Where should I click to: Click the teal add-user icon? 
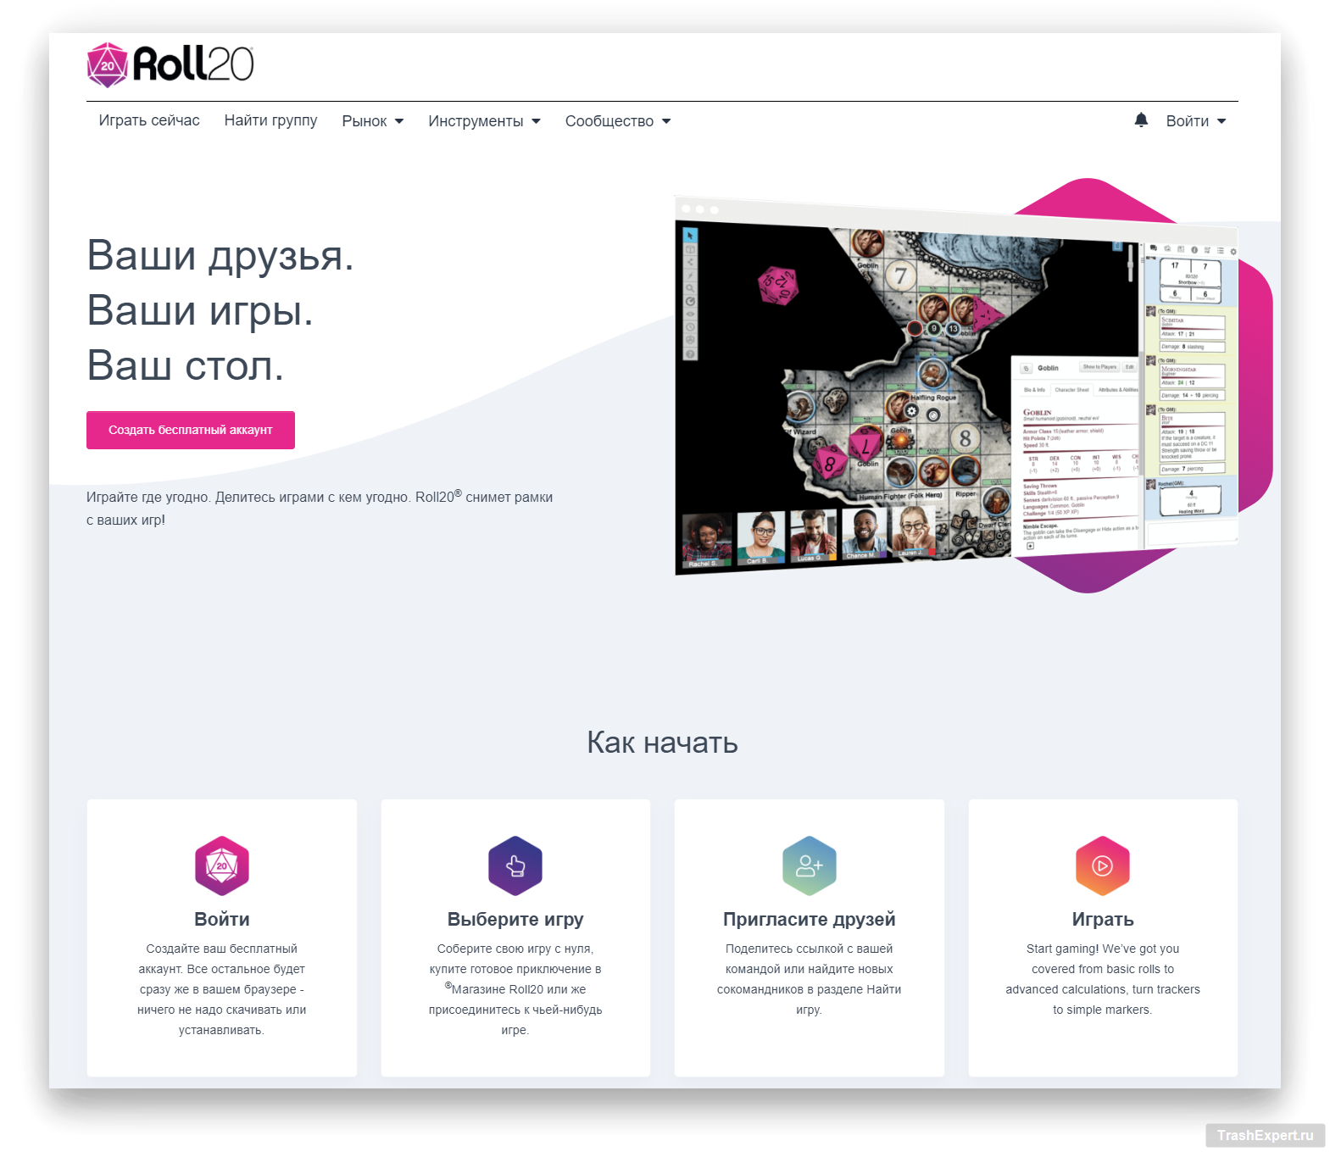809,865
